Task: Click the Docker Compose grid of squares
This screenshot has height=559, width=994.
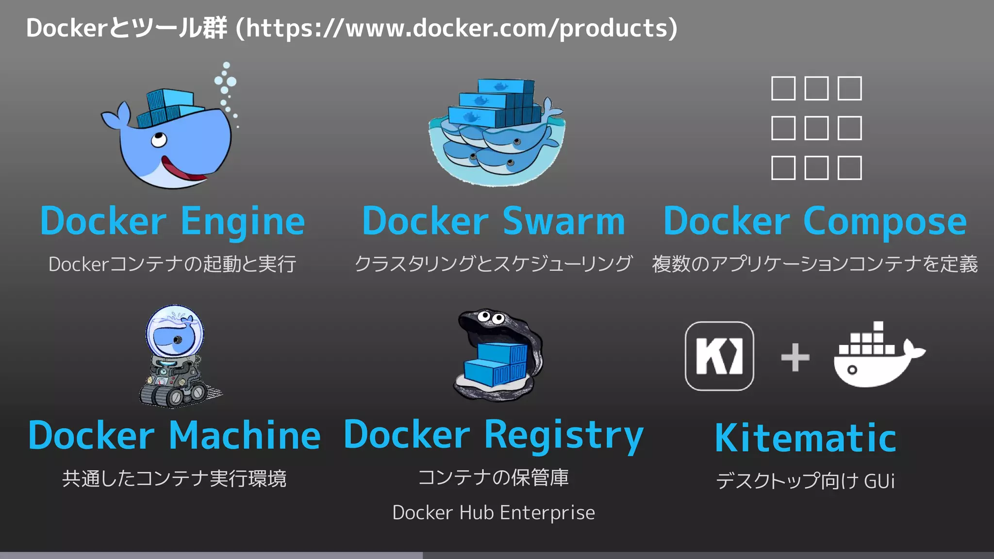Action: pyautogui.click(x=816, y=128)
